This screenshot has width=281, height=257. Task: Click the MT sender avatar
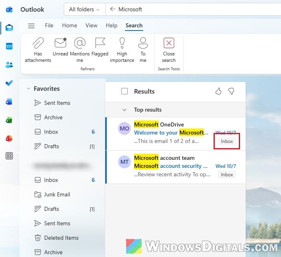point(124,162)
